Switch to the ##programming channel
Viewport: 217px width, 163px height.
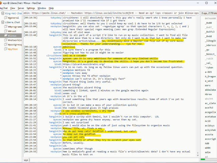tap(15, 26)
